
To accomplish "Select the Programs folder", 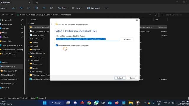I will tap(36, 49).
